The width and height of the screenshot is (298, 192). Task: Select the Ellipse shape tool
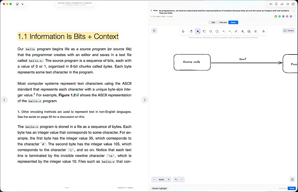click(217, 31)
